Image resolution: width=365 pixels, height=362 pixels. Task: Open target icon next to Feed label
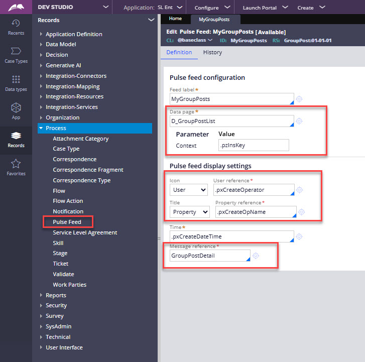(299, 99)
